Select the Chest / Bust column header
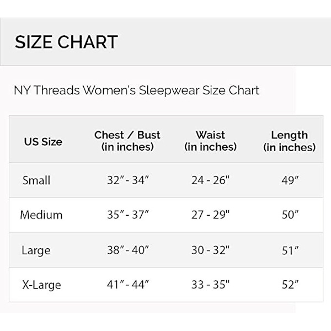Screen dimensions: 331x331 tap(127, 141)
